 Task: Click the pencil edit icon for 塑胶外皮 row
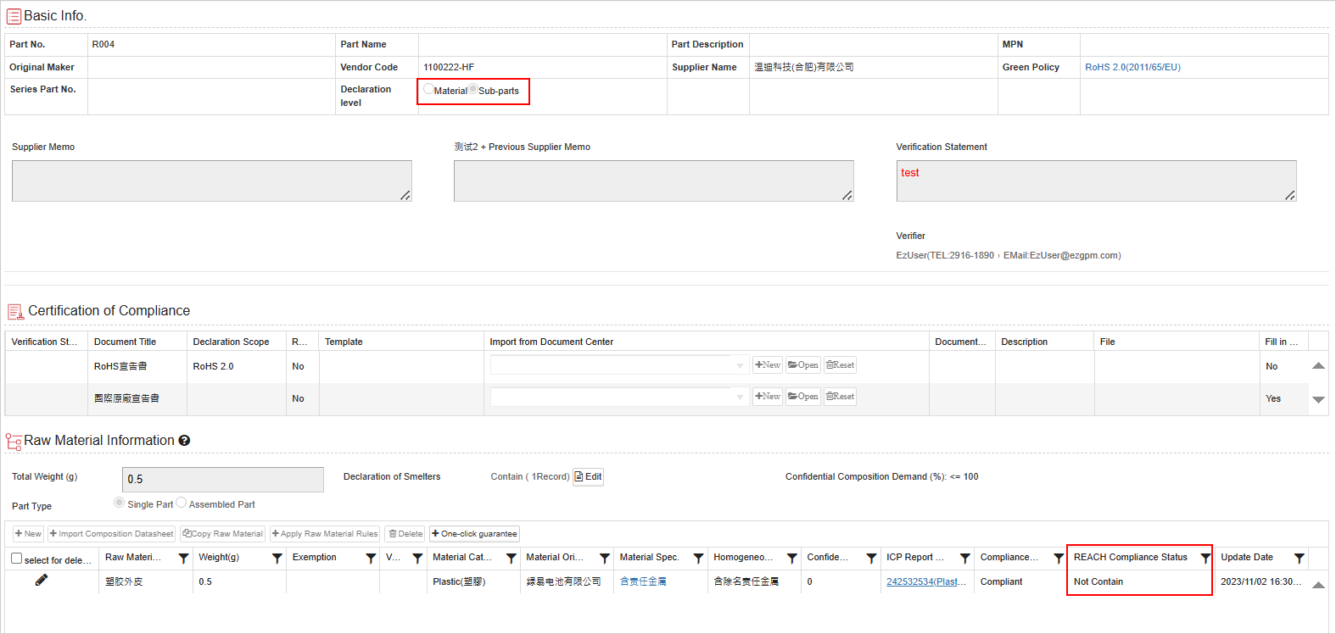[x=41, y=581]
